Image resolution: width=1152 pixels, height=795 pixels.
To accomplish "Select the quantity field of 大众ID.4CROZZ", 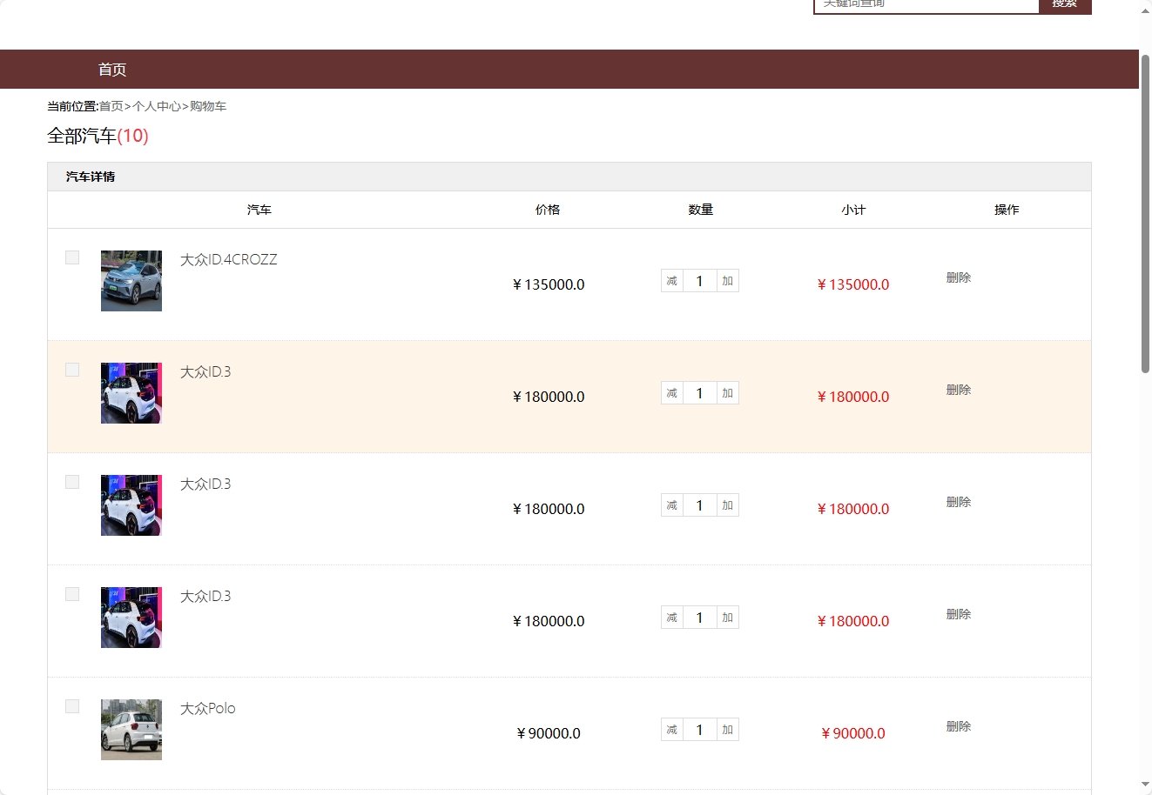I will 699,280.
